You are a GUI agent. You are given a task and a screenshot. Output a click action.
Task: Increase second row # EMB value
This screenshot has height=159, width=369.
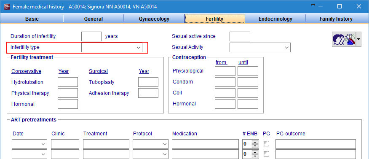click(255, 152)
